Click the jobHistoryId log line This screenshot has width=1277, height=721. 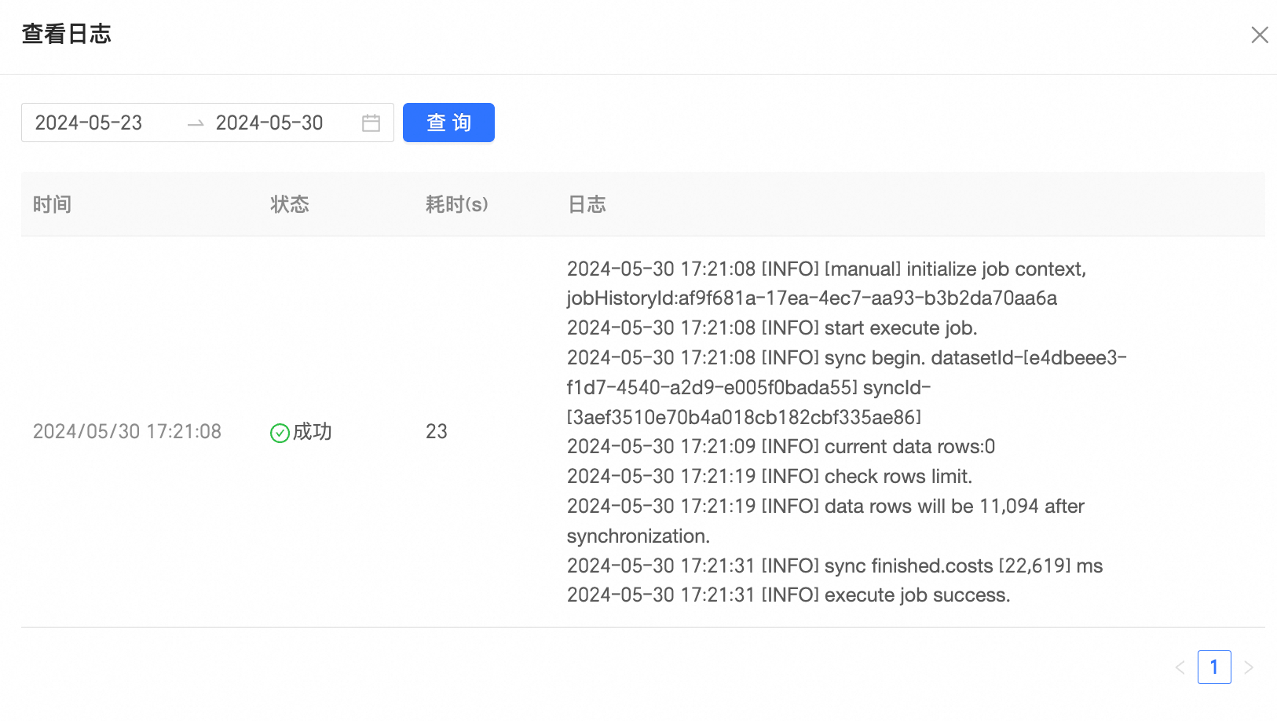coord(812,298)
